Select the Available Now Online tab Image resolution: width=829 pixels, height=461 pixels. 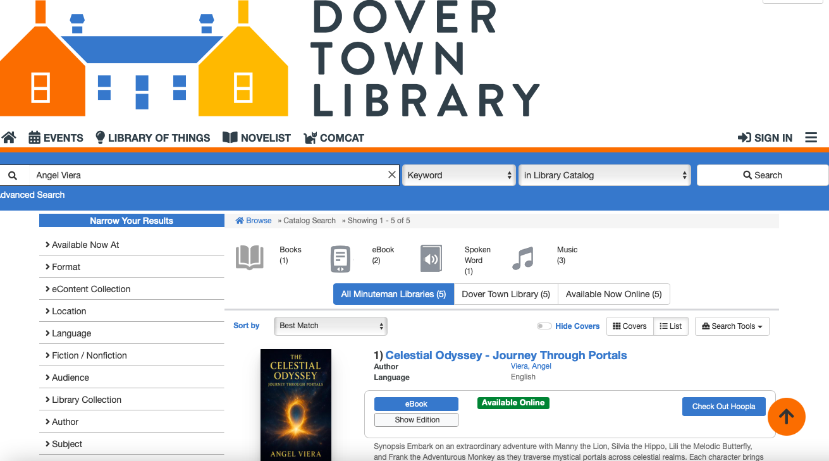click(x=613, y=294)
